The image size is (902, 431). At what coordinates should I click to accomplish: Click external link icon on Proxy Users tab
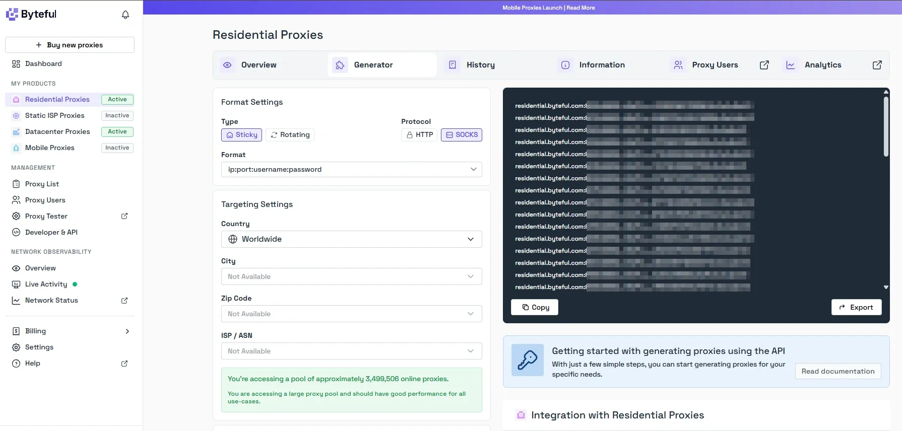click(764, 65)
